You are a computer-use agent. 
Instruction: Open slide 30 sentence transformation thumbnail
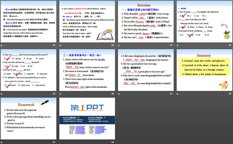(x=87, y=70)
